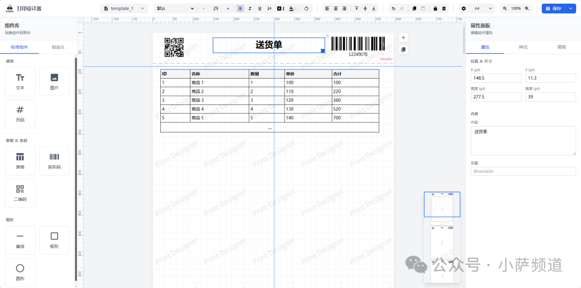
Task: Click the QR code on the canvas
Action: [174, 47]
